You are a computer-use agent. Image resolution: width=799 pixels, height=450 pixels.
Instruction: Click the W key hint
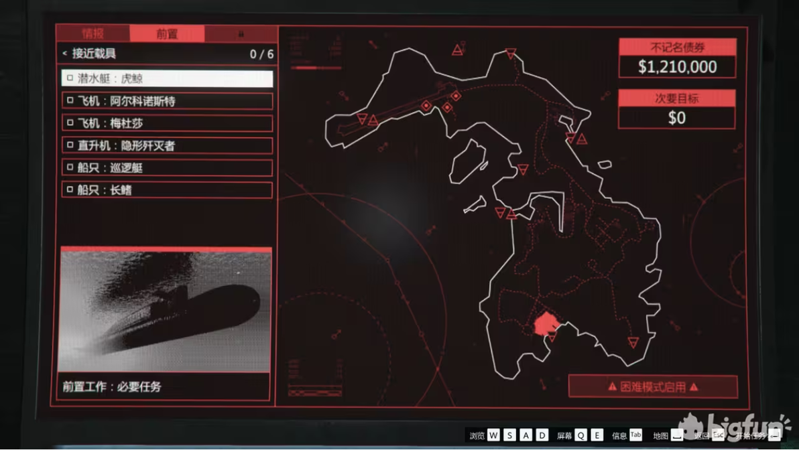pyautogui.click(x=493, y=435)
